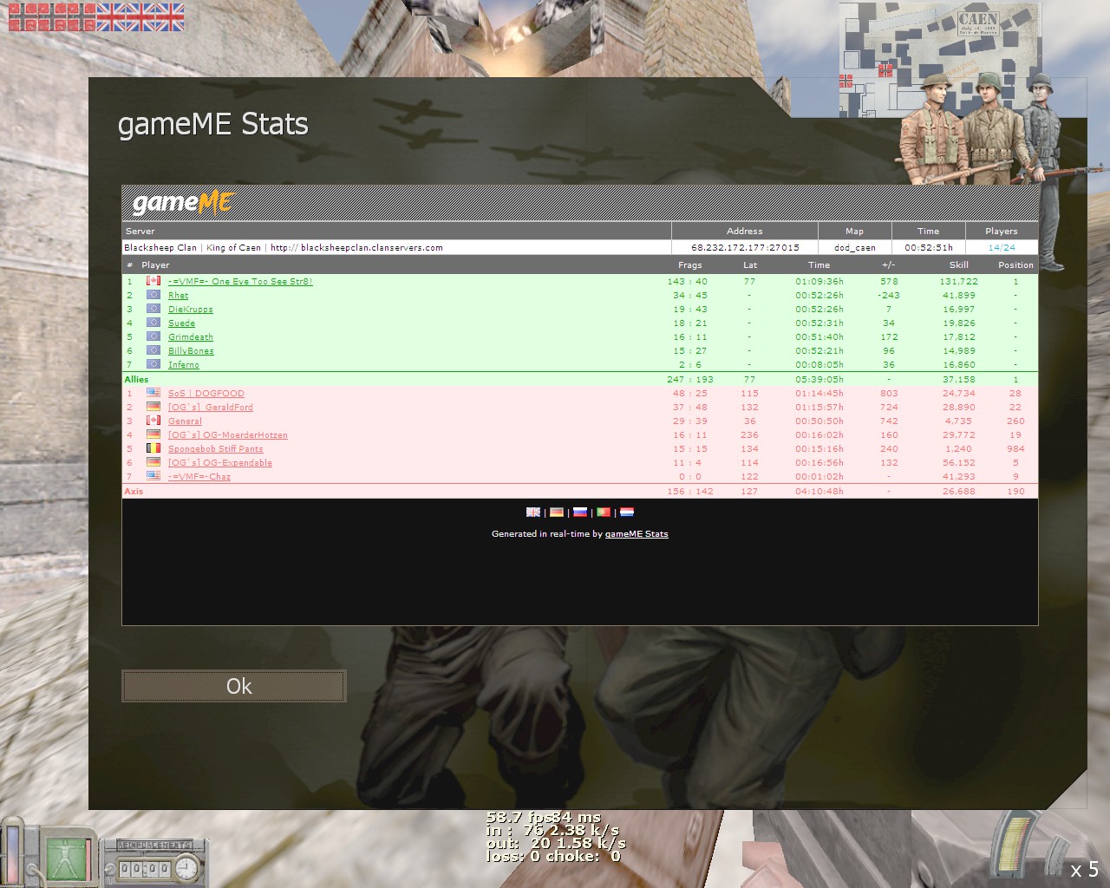The image size is (1110, 888).
Task: Select the Portuguese flag language option
Action: click(x=604, y=512)
